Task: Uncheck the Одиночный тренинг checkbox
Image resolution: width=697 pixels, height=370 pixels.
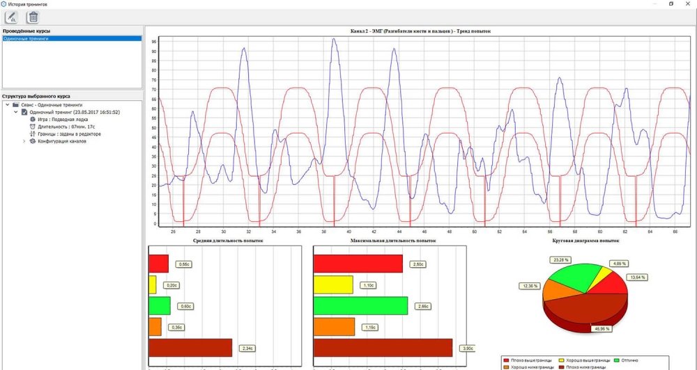Action: 24,112
